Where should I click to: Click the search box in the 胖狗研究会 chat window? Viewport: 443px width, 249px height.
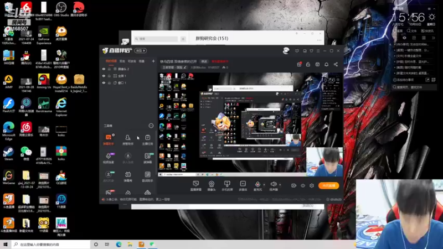(156, 39)
